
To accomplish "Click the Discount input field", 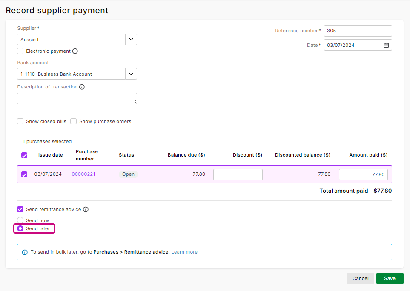I will 238,174.
